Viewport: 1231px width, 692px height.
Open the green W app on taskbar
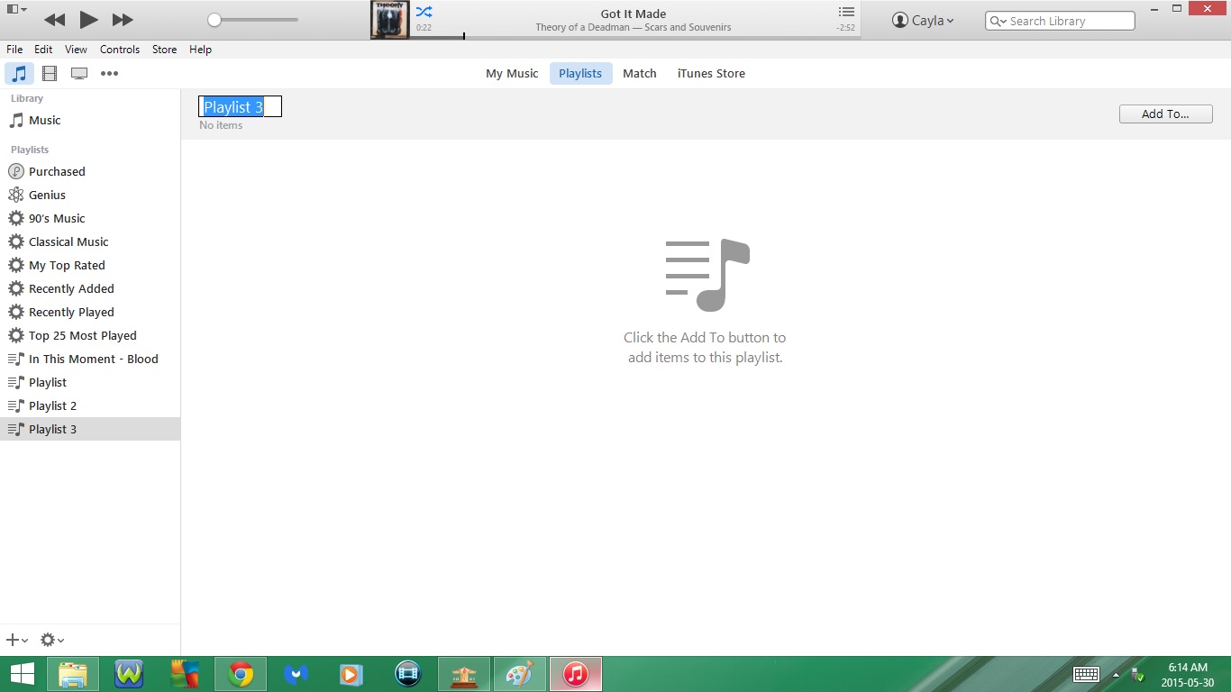coord(129,674)
